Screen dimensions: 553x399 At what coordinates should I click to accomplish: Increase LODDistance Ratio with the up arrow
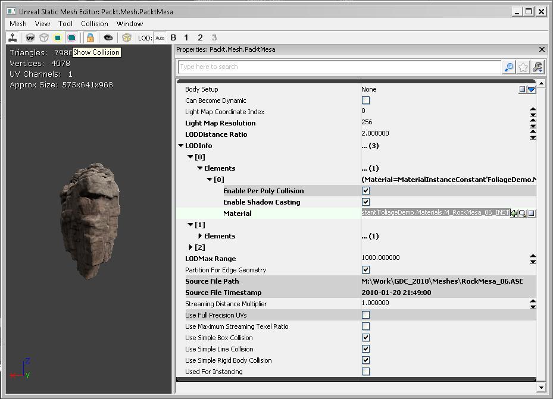tap(533, 131)
